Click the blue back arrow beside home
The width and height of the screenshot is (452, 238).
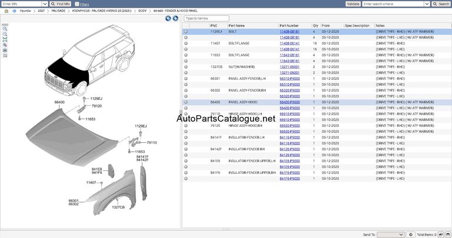coord(14,11)
